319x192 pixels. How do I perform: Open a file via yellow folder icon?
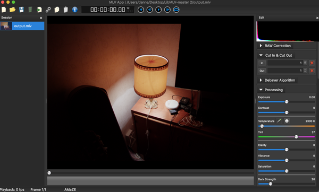pyautogui.click(x=12, y=10)
